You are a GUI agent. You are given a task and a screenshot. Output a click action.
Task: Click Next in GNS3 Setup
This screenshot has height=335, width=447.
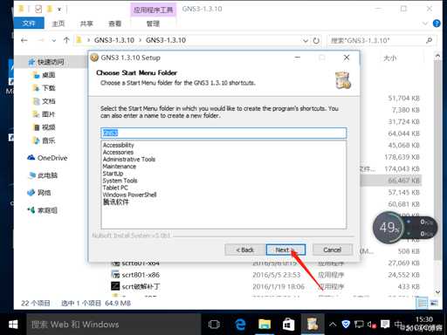pyautogui.click(x=285, y=250)
